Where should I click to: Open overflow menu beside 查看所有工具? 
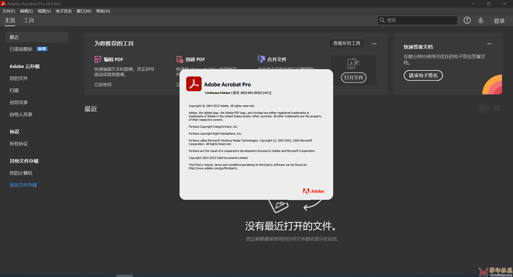point(374,43)
